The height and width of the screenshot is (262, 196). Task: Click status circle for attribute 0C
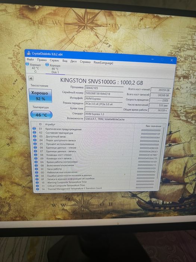coord(37,169)
